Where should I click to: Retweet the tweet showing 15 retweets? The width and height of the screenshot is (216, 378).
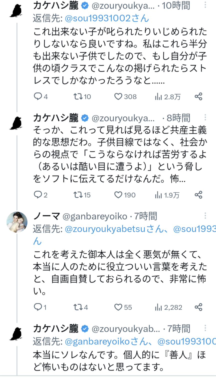click(77, 195)
